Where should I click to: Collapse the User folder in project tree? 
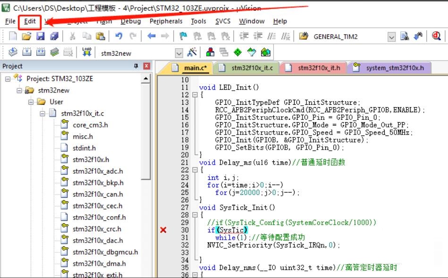click(31, 102)
